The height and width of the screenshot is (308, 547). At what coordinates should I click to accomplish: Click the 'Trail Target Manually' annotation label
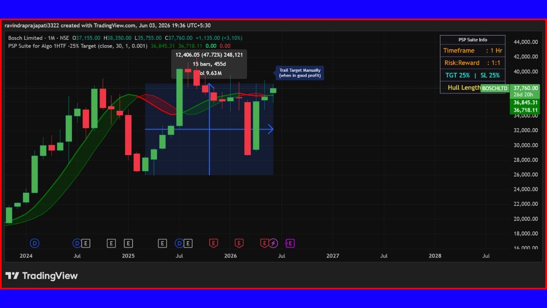pyautogui.click(x=300, y=73)
